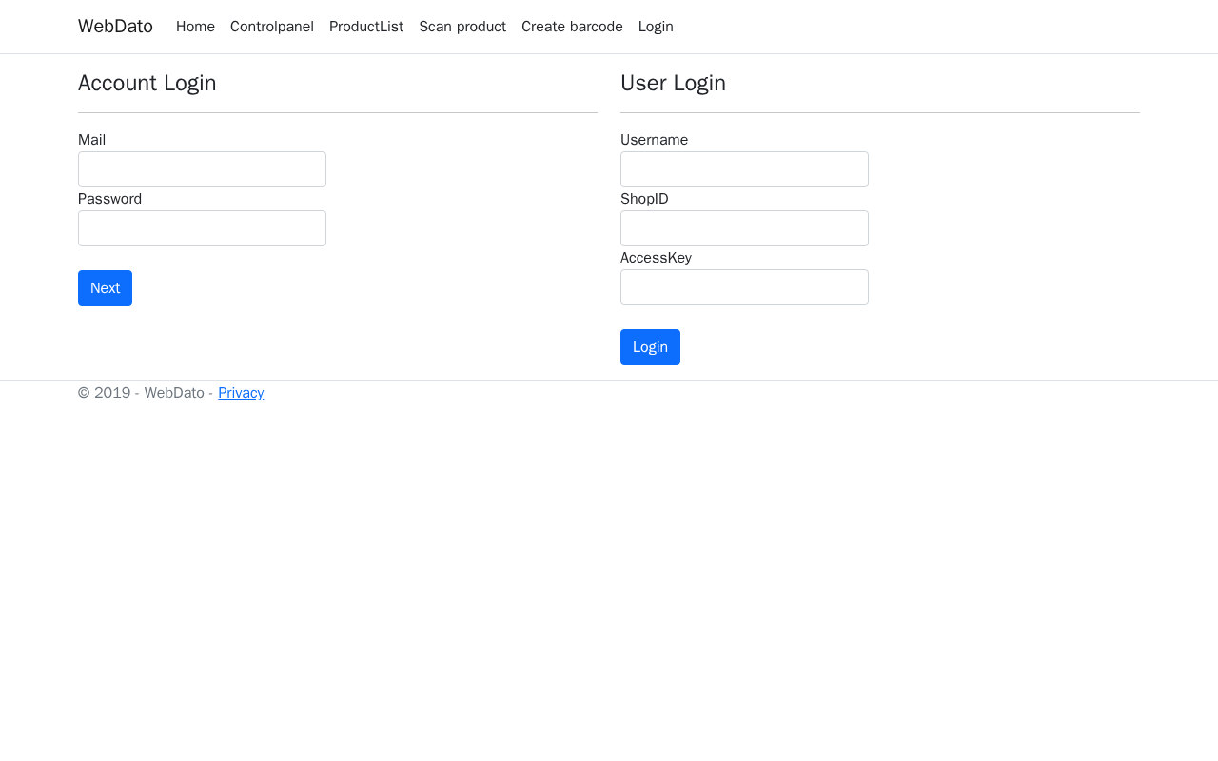Screen dimensions: 1218x761
Task: Focus the Mail input field
Action: [x=202, y=169]
